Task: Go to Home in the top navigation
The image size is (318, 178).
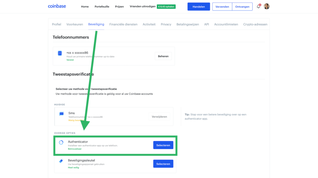Action: [x=85, y=7]
